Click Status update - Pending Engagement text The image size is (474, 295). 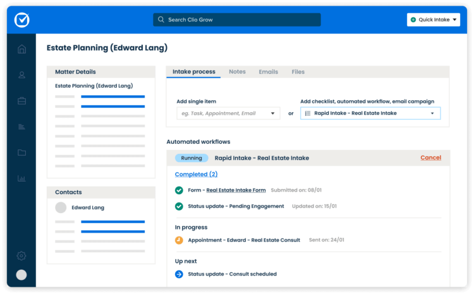tap(236, 206)
